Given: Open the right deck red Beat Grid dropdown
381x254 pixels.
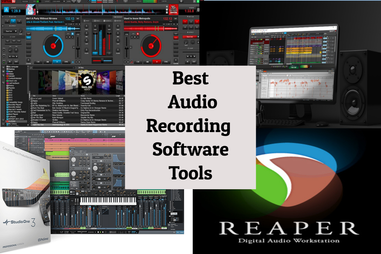Looking at the screenshot, I should coord(191,37).
